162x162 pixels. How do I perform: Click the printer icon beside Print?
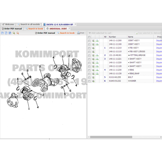78,33
